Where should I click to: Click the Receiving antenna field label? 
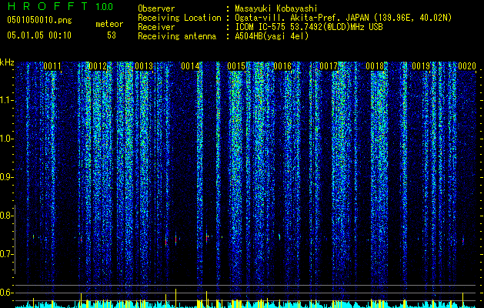click(177, 36)
